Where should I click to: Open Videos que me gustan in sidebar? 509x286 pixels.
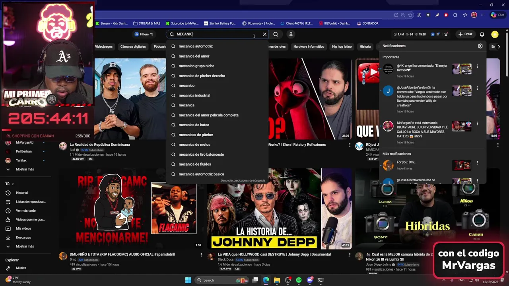25,220
